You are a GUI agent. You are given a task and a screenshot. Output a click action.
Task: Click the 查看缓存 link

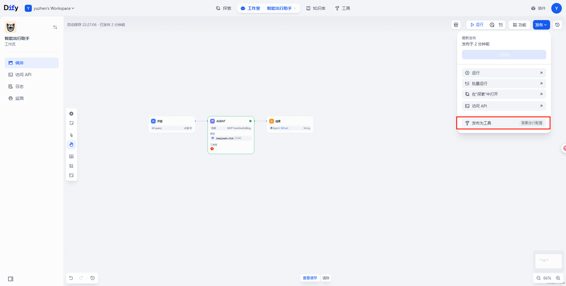310,278
